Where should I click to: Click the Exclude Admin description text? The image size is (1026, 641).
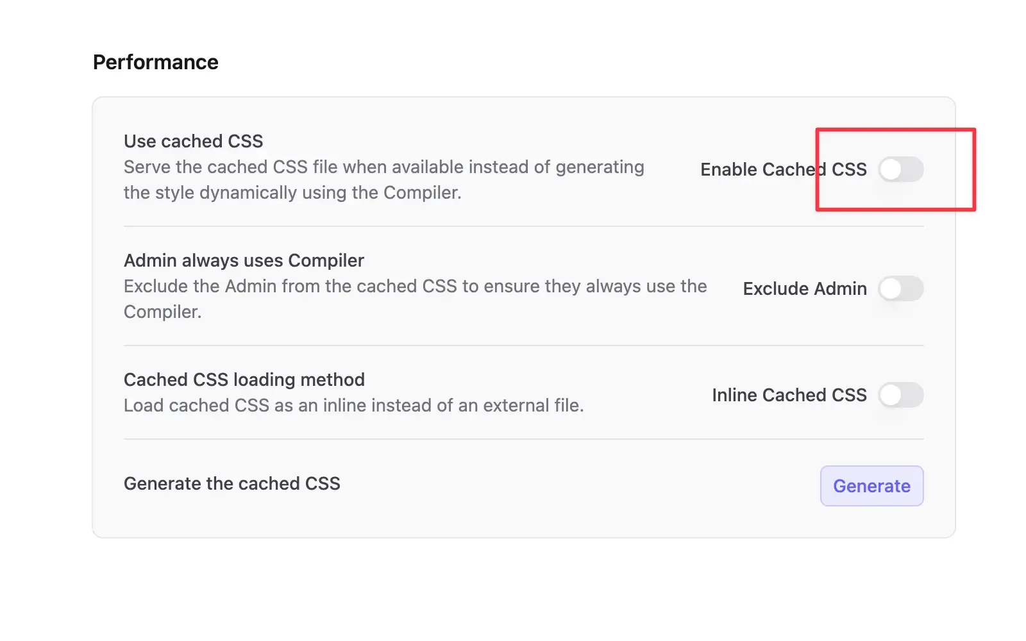pos(416,299)
